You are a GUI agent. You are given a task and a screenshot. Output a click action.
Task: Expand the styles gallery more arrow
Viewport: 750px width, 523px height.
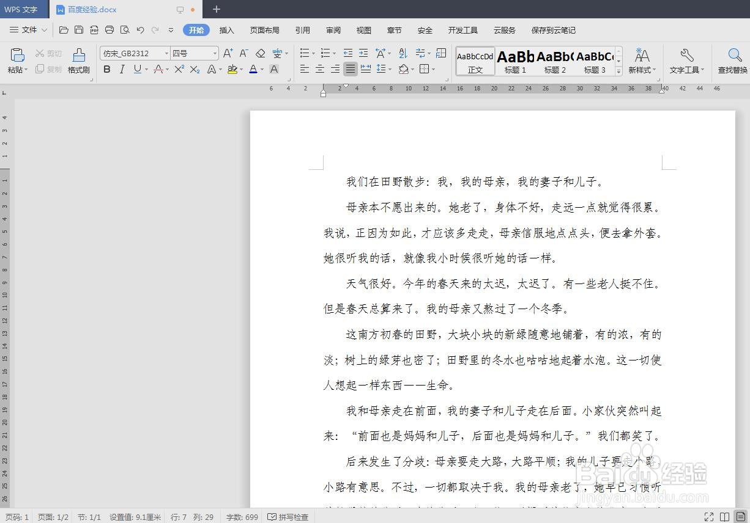618,71
